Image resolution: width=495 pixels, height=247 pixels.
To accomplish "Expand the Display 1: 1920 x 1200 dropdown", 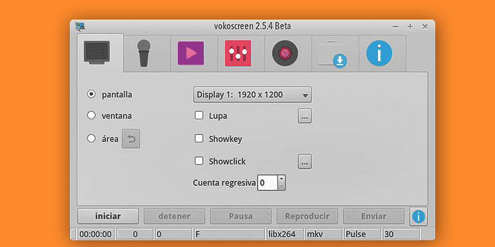I will point(252,94).
